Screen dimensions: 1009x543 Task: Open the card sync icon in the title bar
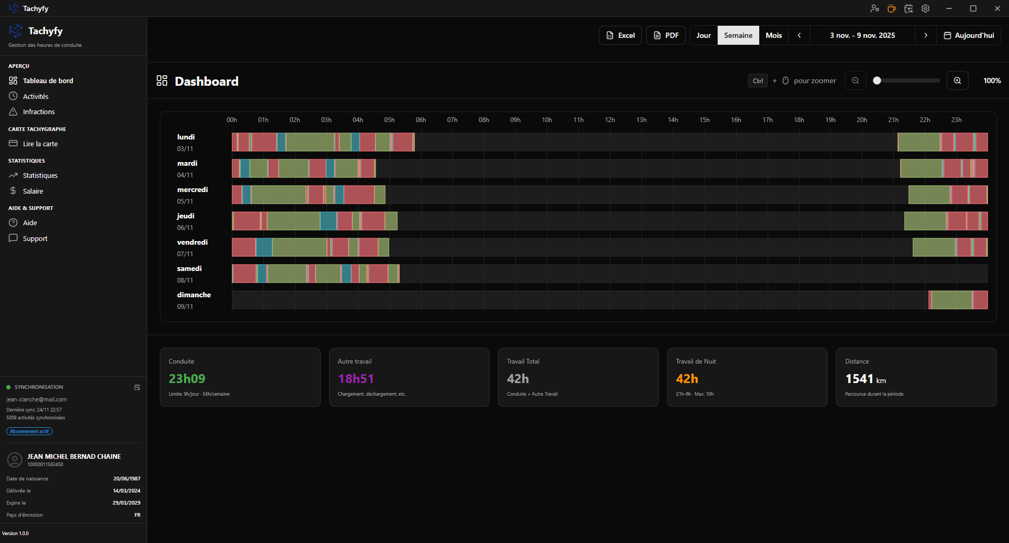[908, 8]
